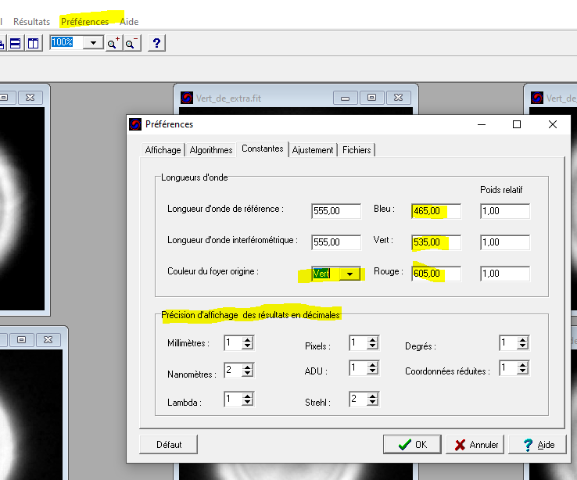This screenshot has height=480, width=577.
Task: Click the Rouge relative weight field
Action: point(505,274)
